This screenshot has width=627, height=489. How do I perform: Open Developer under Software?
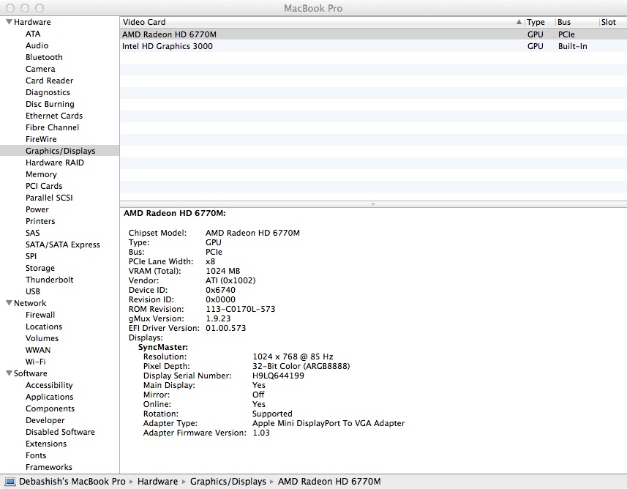click(45, 420)
